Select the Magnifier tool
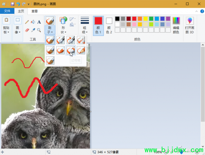The width and height of the screenshot is (205, 155). click(39, 30)
